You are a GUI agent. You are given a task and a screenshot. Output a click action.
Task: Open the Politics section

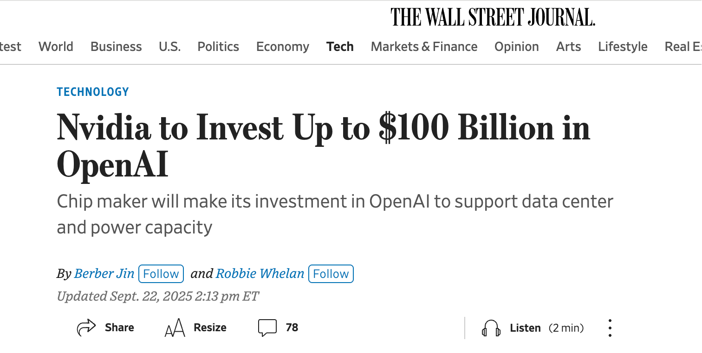[218, 47]
